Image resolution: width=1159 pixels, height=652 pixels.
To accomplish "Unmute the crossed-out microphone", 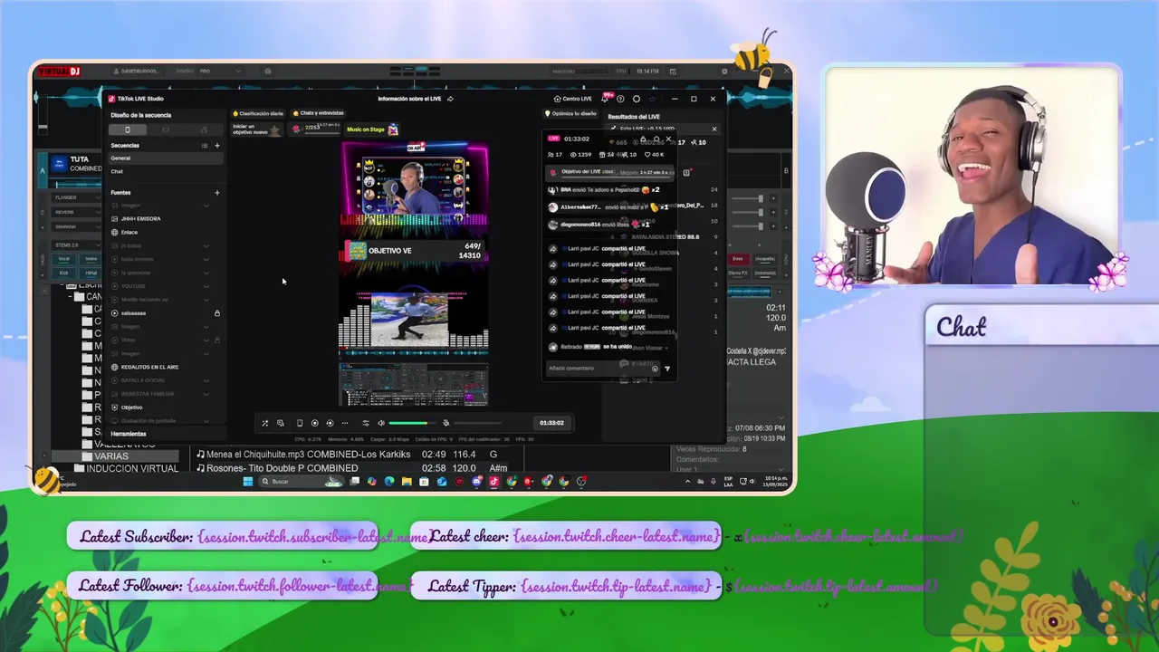I will click(x=445, y=423).
